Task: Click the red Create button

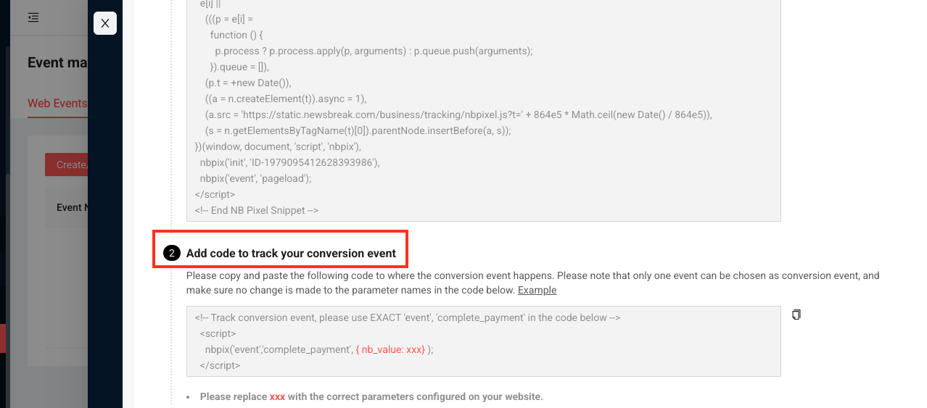Action: click(67, 165)
